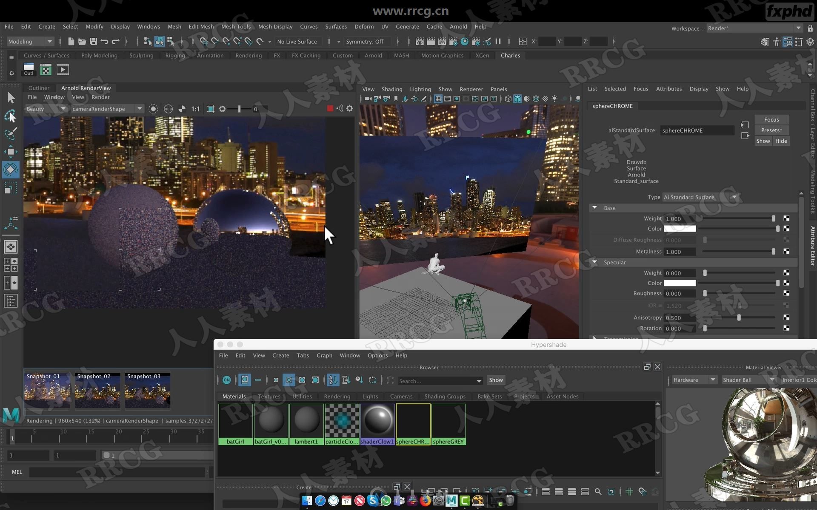This screenshot has height=510, width=817.
Task: Select the Lasso selection tool icon
Action: point(10,115)
